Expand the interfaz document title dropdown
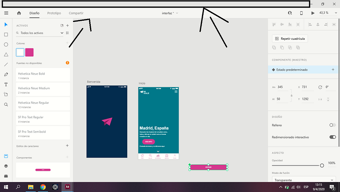This screenshot has width=340, height=192. coord(177,13)
